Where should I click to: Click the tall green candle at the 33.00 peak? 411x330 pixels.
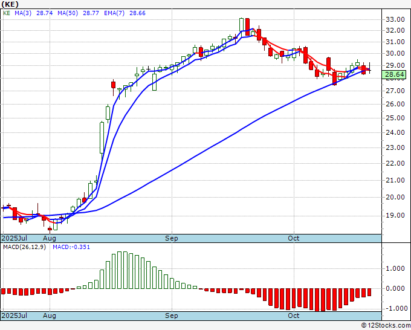tap(241, 25)
